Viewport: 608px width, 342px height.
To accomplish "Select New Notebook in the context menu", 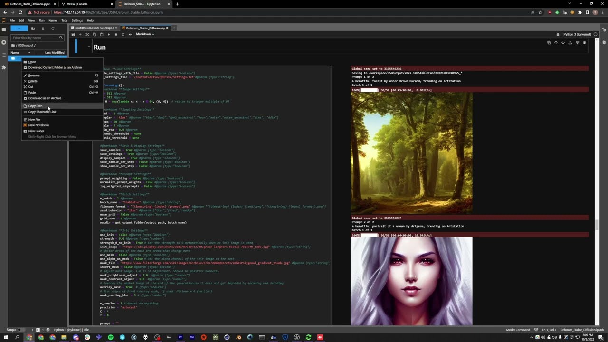I will [62, 125].
